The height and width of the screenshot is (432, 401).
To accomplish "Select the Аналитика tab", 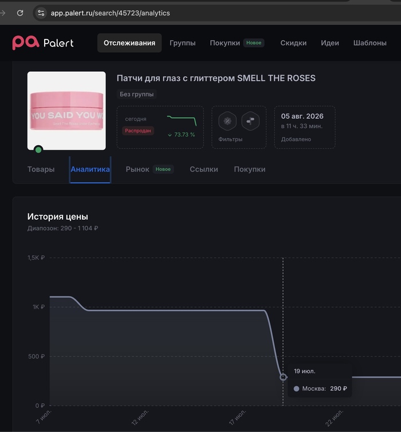I will [x=90, y=169].
